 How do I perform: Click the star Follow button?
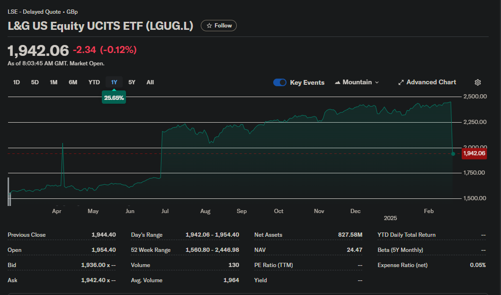(218, 26)
